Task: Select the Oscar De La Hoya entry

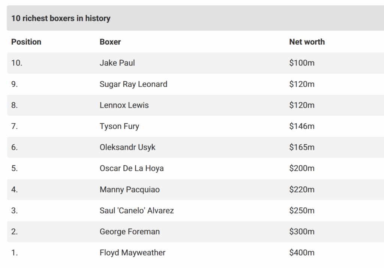Action: click(132, 168)
